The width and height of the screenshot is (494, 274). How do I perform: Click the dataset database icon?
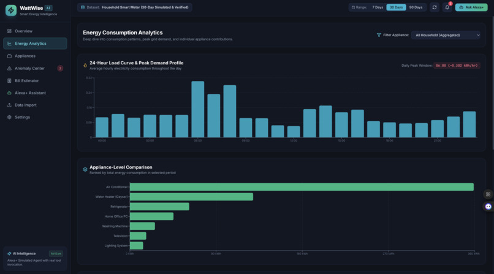pyautogui.click(x=83, y=7)
